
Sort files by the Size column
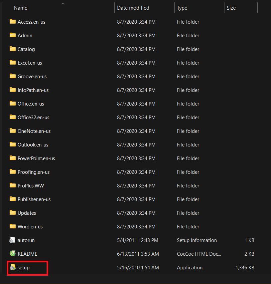point(231,8)
